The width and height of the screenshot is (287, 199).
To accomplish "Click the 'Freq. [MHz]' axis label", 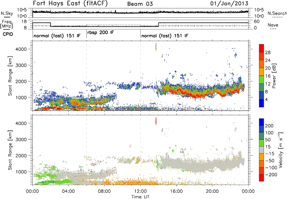I will click(6, 24).
